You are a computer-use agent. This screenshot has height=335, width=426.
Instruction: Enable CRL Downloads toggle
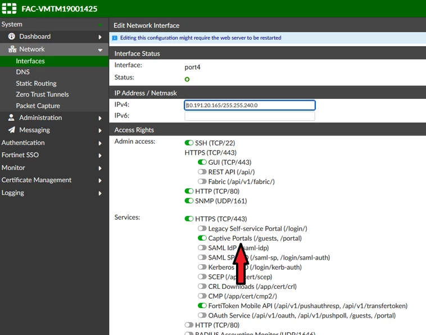coord(202,286)
